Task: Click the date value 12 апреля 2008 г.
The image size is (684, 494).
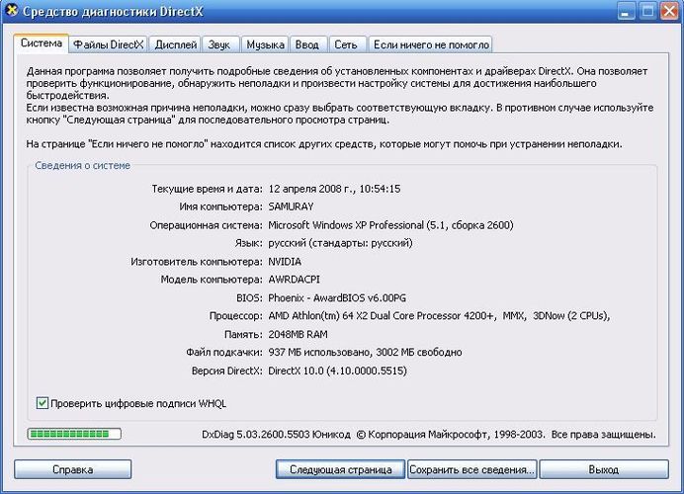Action: coord(310,189)
